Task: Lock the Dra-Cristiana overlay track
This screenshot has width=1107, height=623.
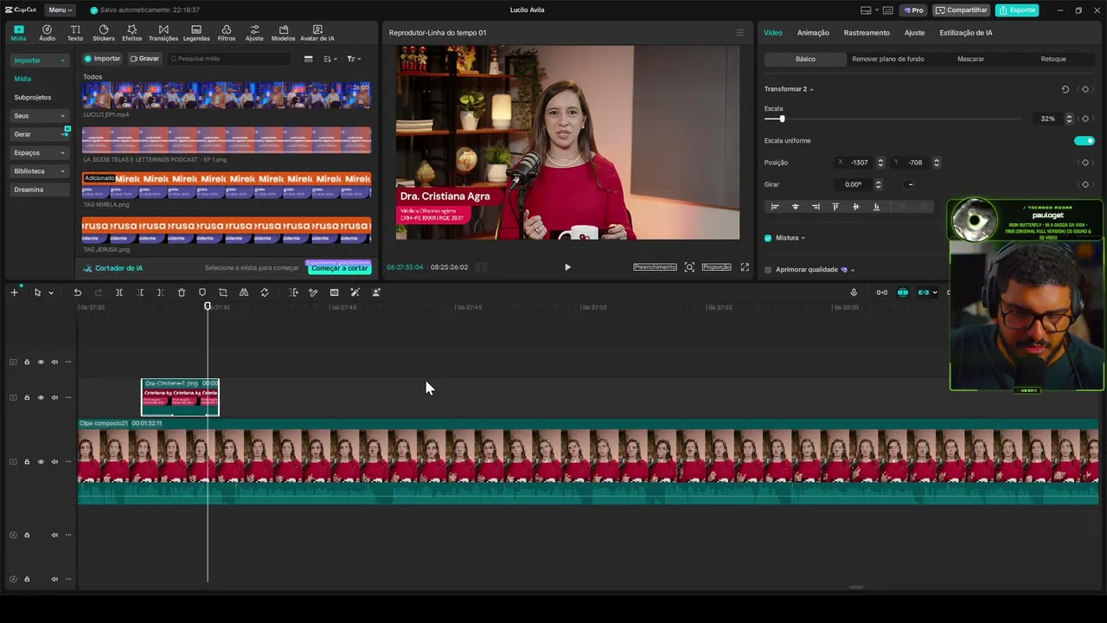Action: coord(27,398)
